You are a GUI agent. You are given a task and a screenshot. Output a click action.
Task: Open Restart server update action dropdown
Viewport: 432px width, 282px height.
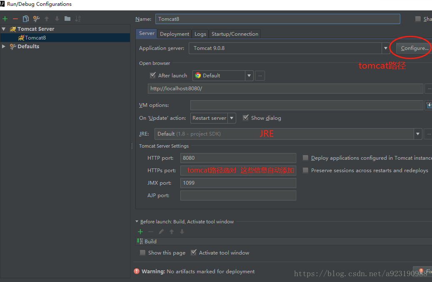click(232, 118)
